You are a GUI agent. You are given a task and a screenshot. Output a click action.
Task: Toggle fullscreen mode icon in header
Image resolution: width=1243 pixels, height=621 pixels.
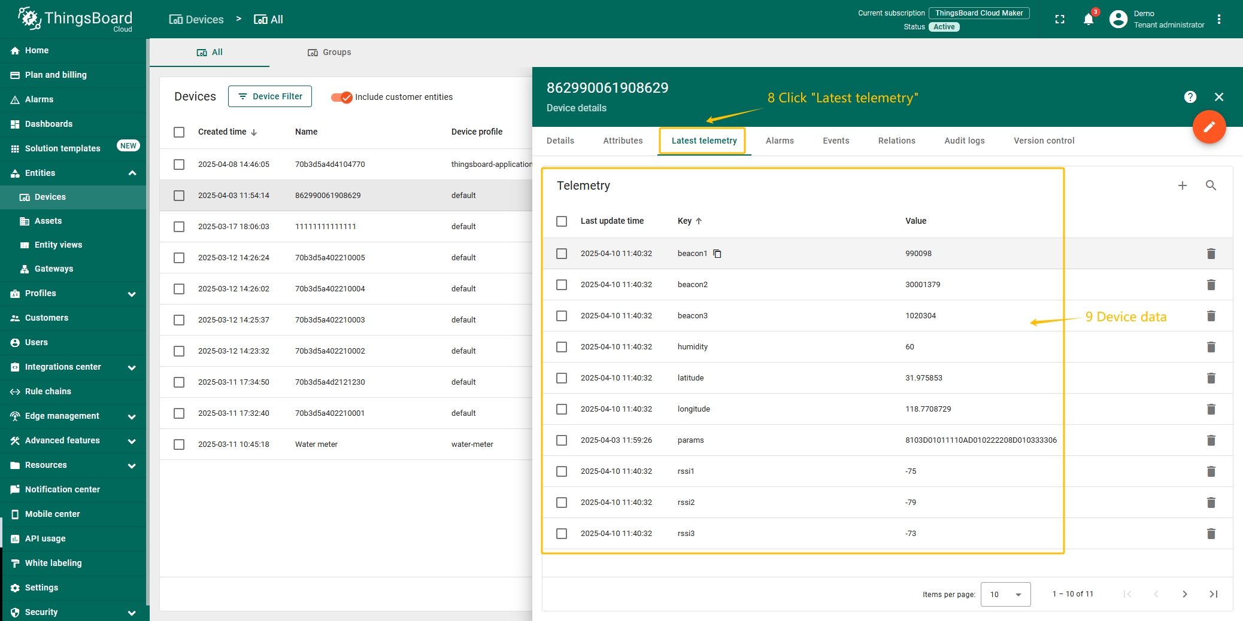pyautogui.click(x=1059, y=20)
